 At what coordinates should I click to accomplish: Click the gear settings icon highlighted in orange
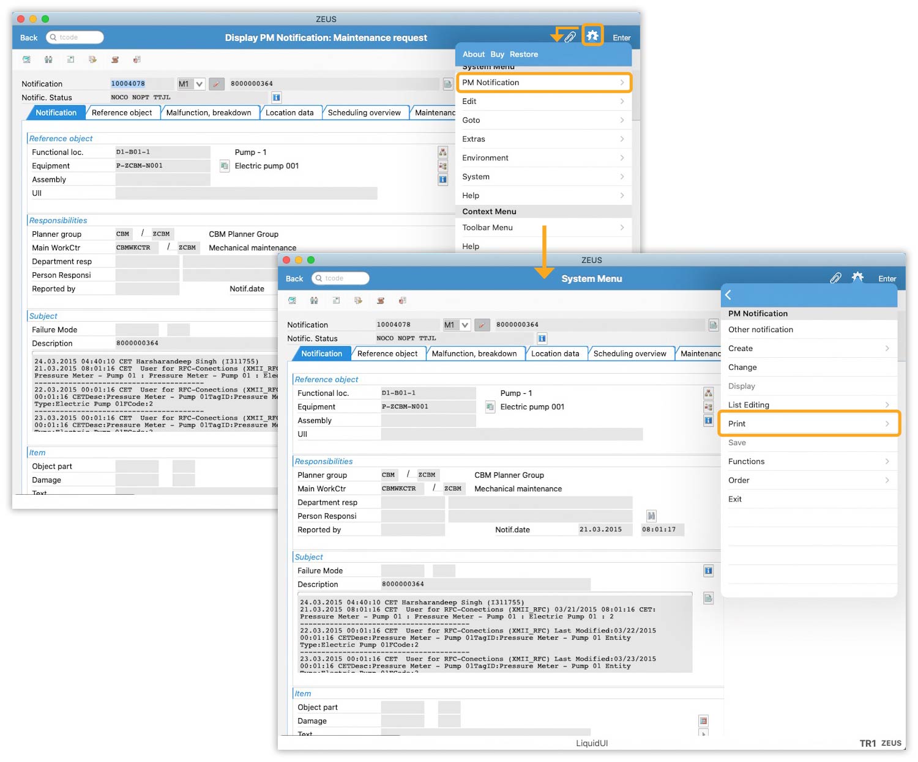point(592,36)
